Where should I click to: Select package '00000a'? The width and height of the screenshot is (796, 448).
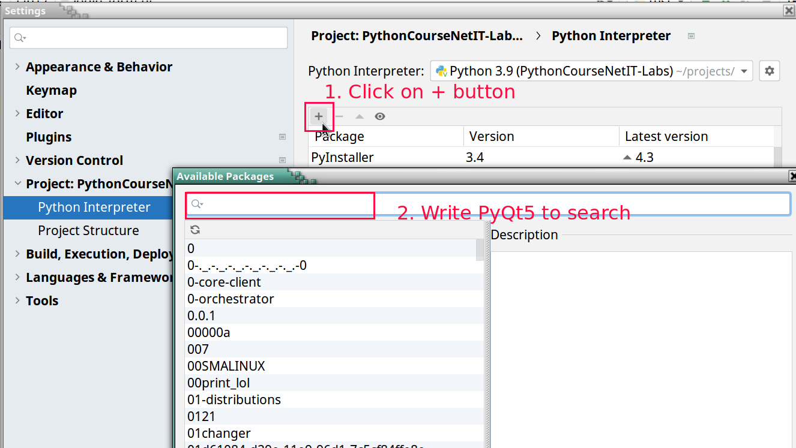(x=334, y=332)
